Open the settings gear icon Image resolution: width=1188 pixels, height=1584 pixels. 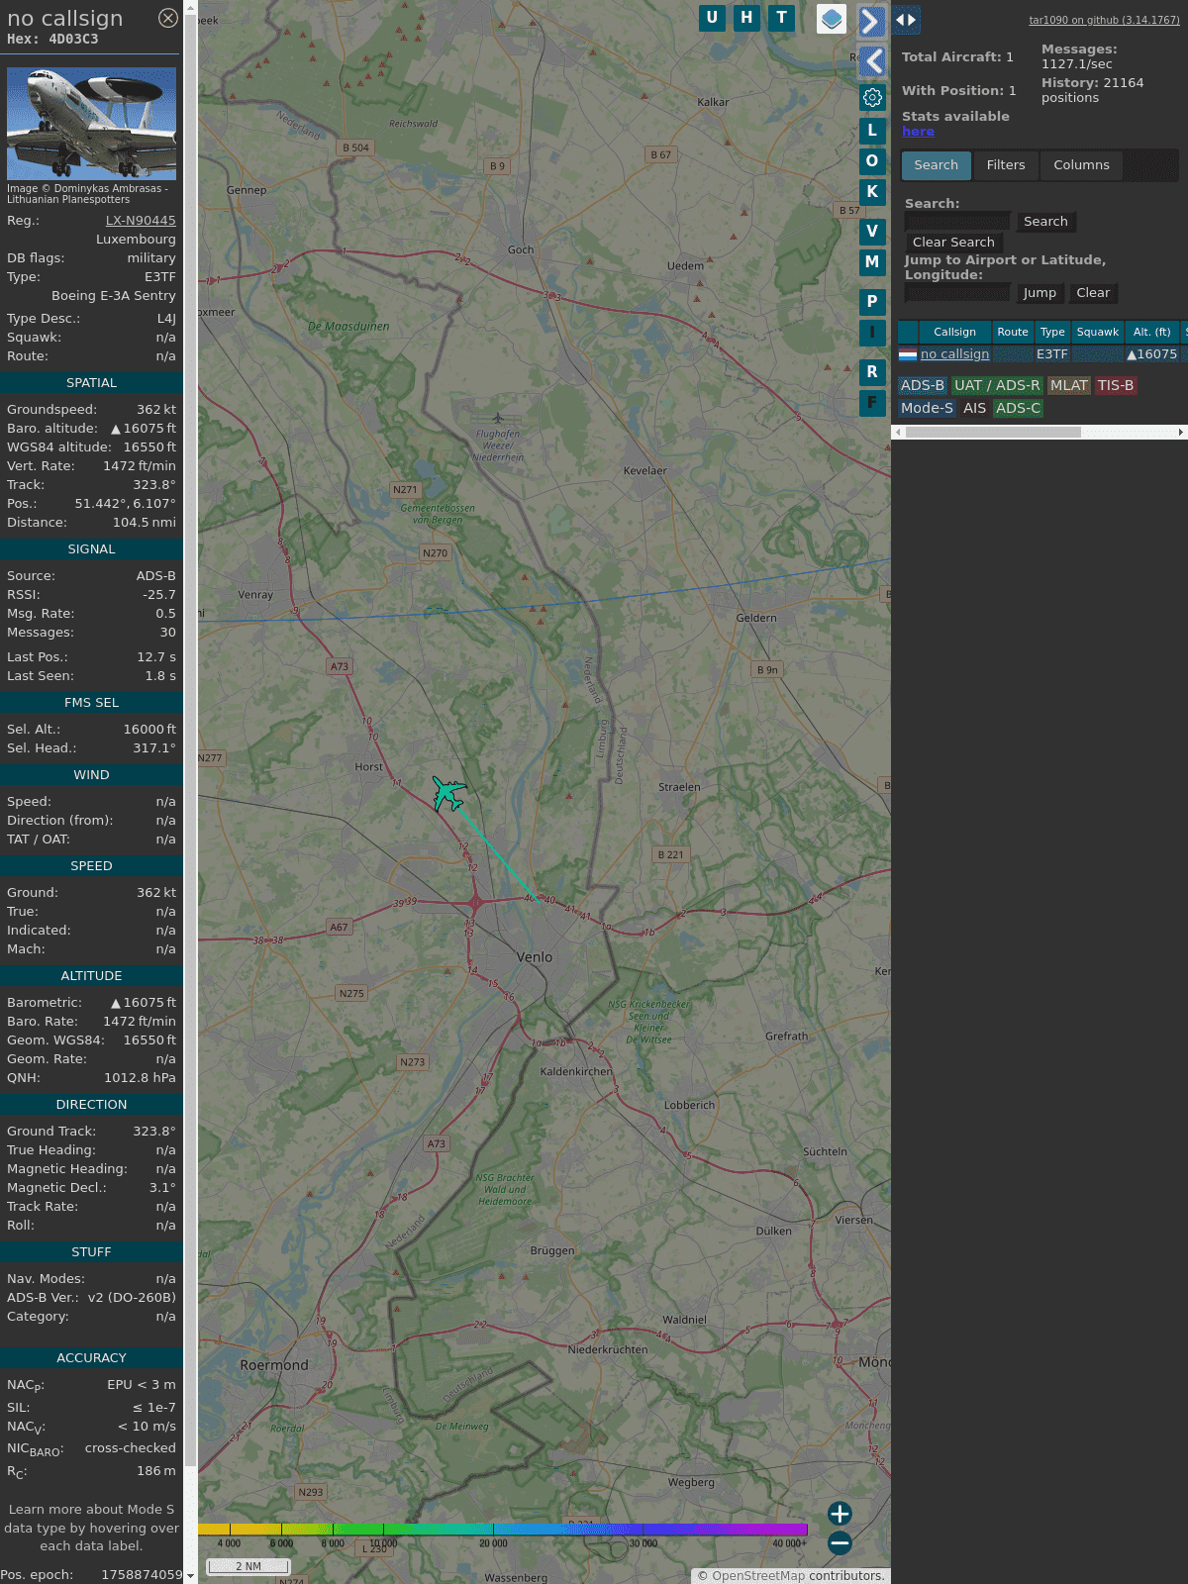point(872,97)
